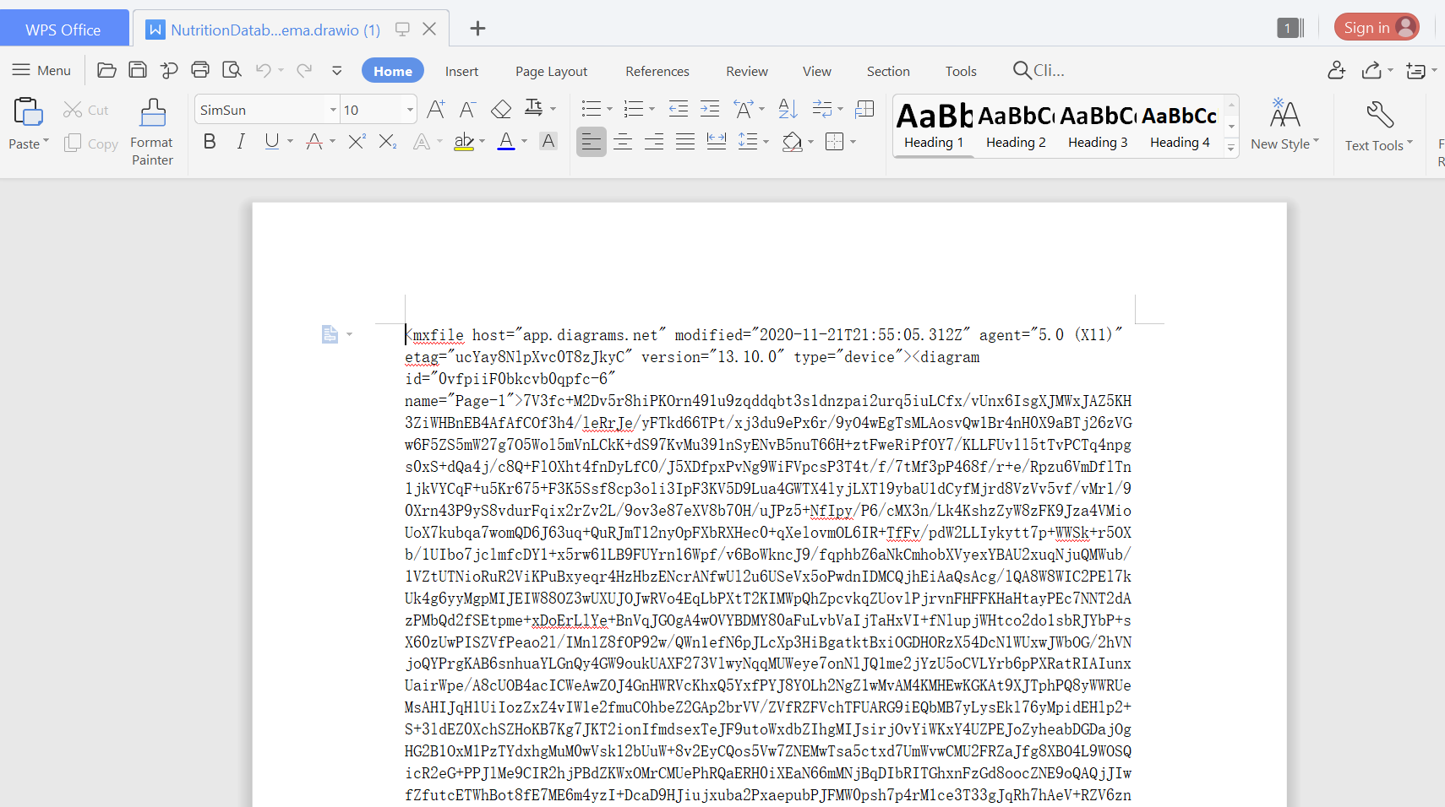Open the font size dropdown
Image resolution: width=1445 pixels, height=807 pixels.
pyautogui.click(x=410, y=110)
